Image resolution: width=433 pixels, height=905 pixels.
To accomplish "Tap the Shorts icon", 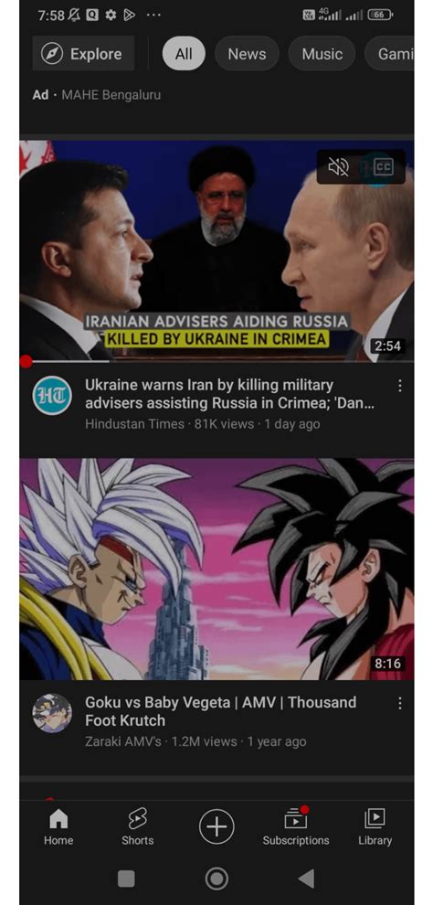I will tap(137, 826).
